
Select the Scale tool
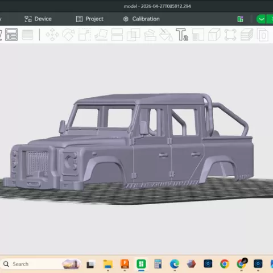85,35
